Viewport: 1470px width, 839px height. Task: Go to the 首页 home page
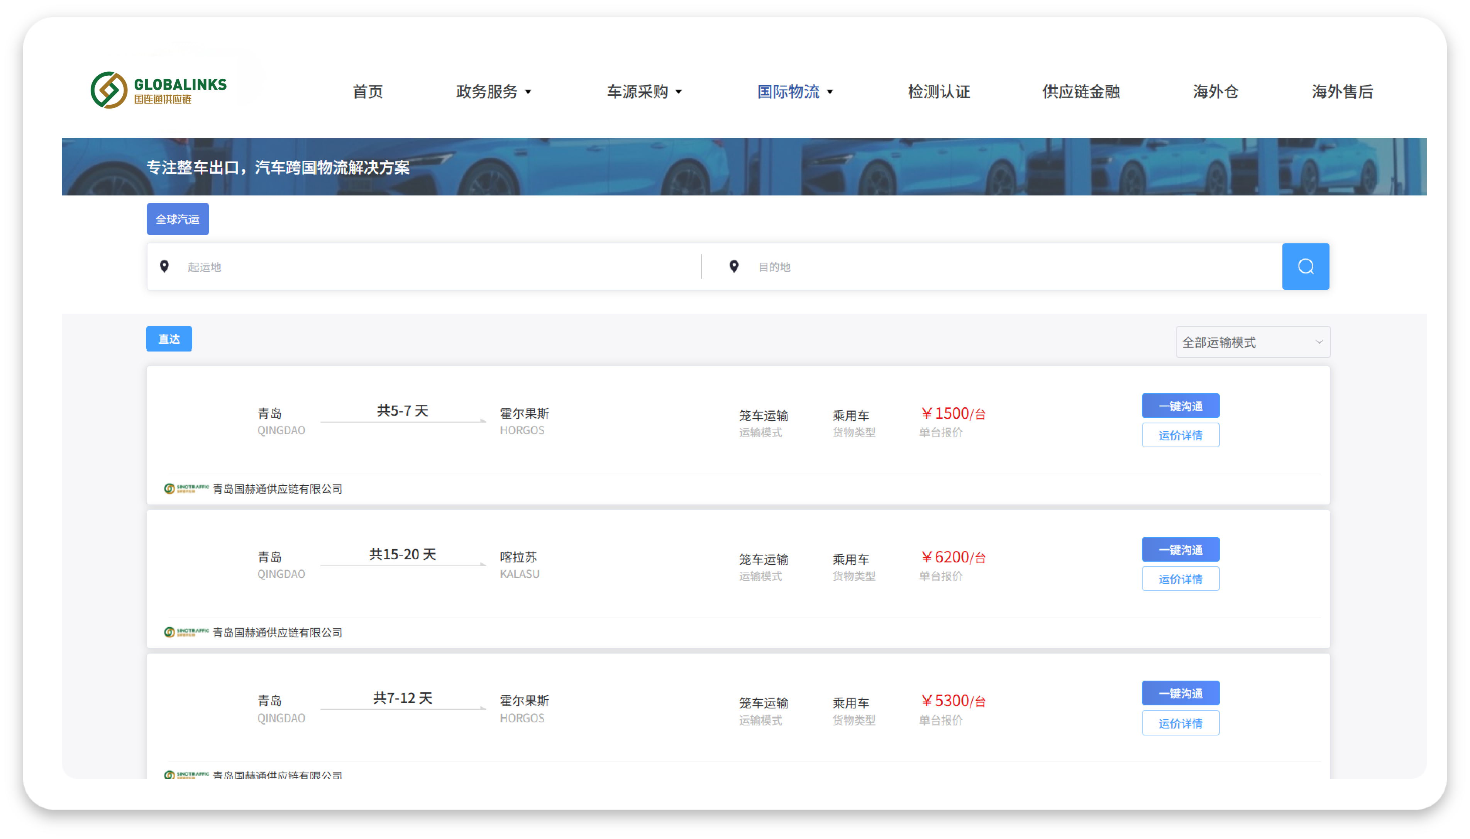[367, 92]
